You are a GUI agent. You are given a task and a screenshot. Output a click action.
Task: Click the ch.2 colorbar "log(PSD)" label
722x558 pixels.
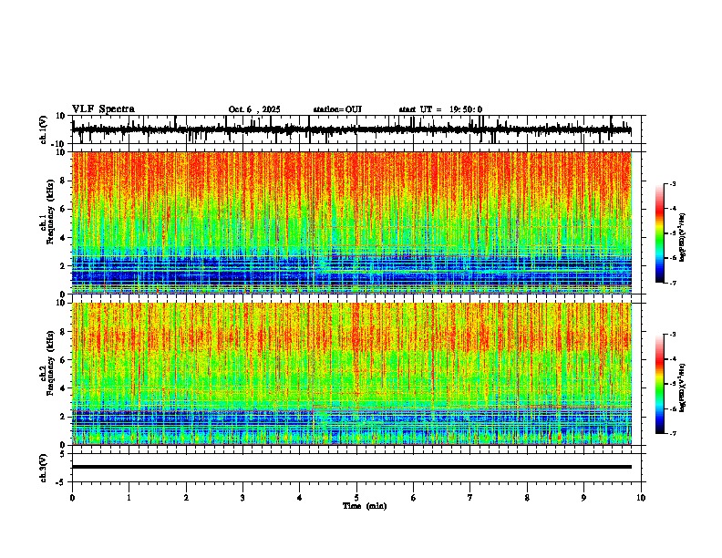pos(683,387)
